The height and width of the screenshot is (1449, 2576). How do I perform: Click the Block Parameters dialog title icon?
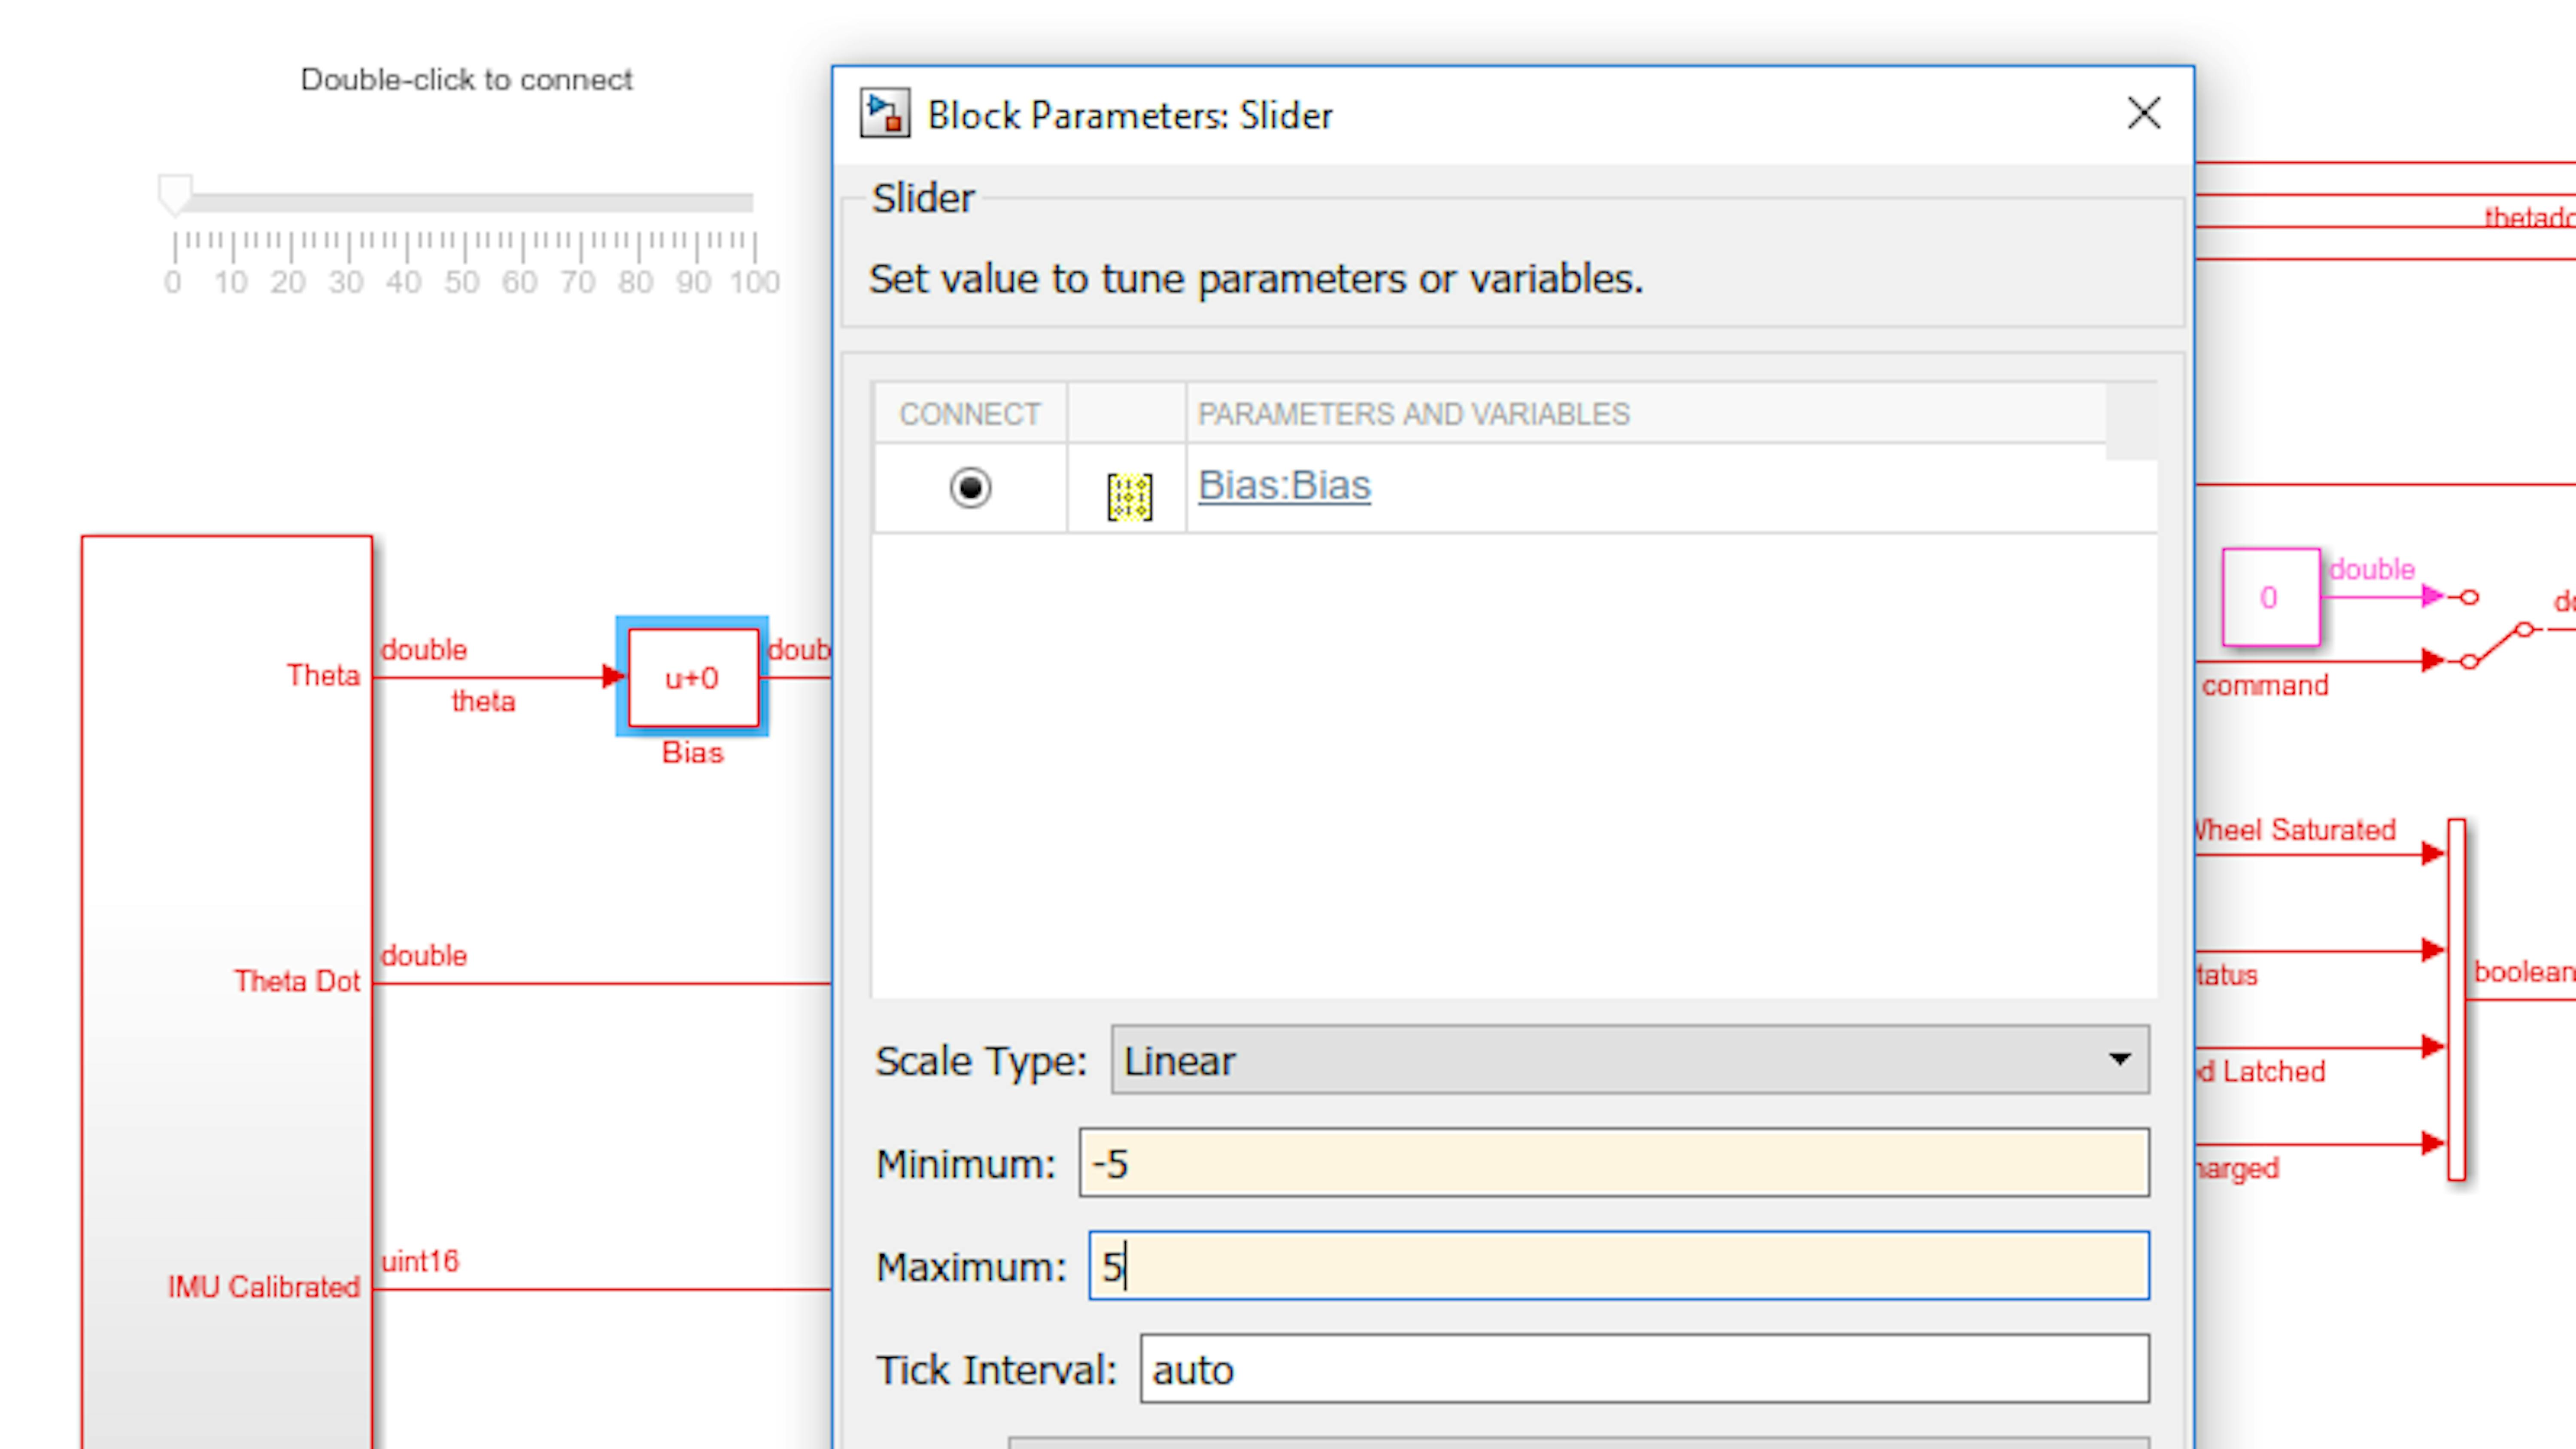pos(885,113)
